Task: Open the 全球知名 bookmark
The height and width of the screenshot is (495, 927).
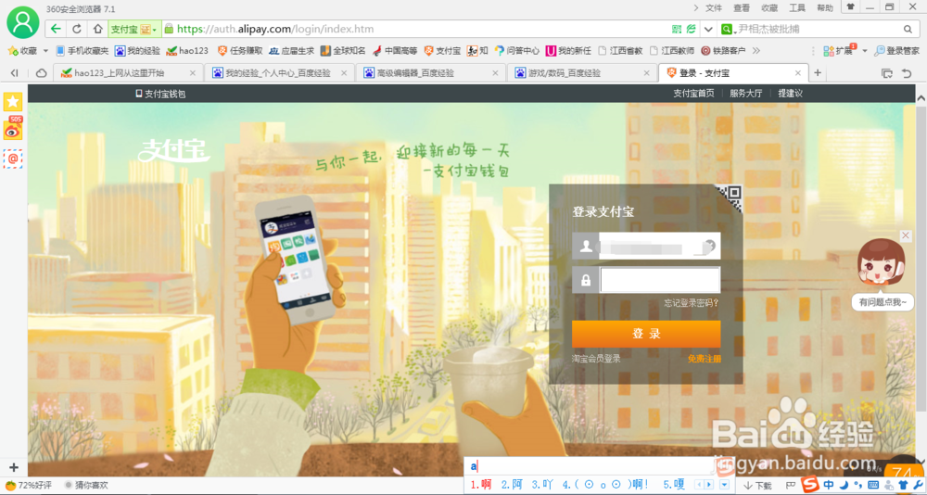Action: pyautogui.click(x=343, y=51)
